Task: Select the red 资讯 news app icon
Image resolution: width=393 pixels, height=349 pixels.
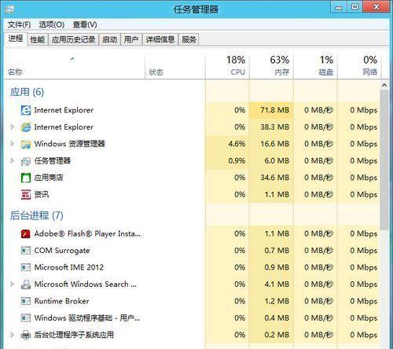Action: [26, 194]
